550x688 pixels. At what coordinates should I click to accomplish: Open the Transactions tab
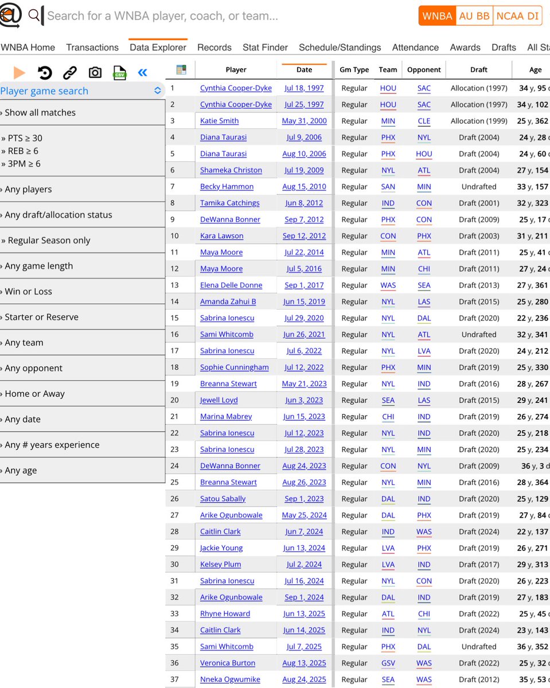pos(92,48)
